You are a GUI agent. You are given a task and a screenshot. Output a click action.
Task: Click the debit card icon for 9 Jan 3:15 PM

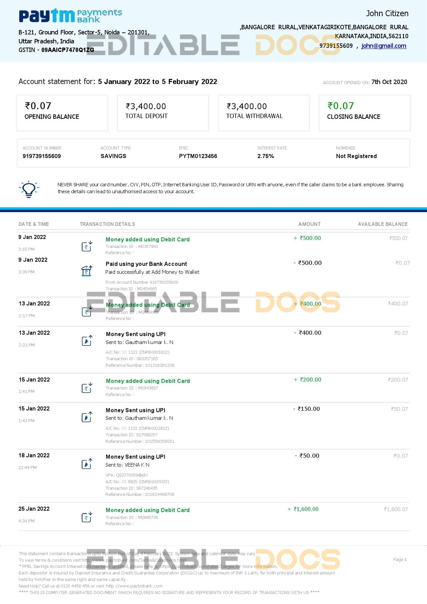pyautogui.click(x=87, y=246)
